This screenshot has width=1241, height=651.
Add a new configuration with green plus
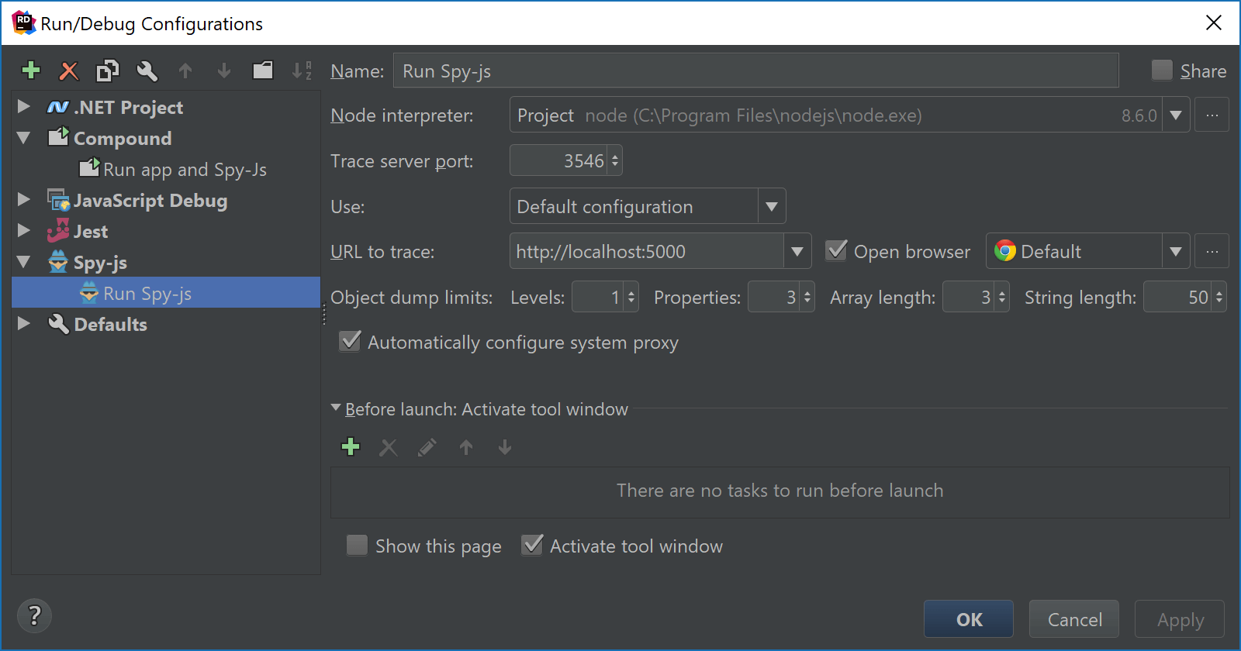point(31,71)
